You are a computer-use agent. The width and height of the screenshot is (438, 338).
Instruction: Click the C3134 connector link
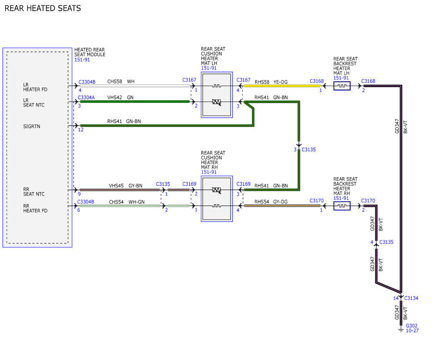click(411, 298)
